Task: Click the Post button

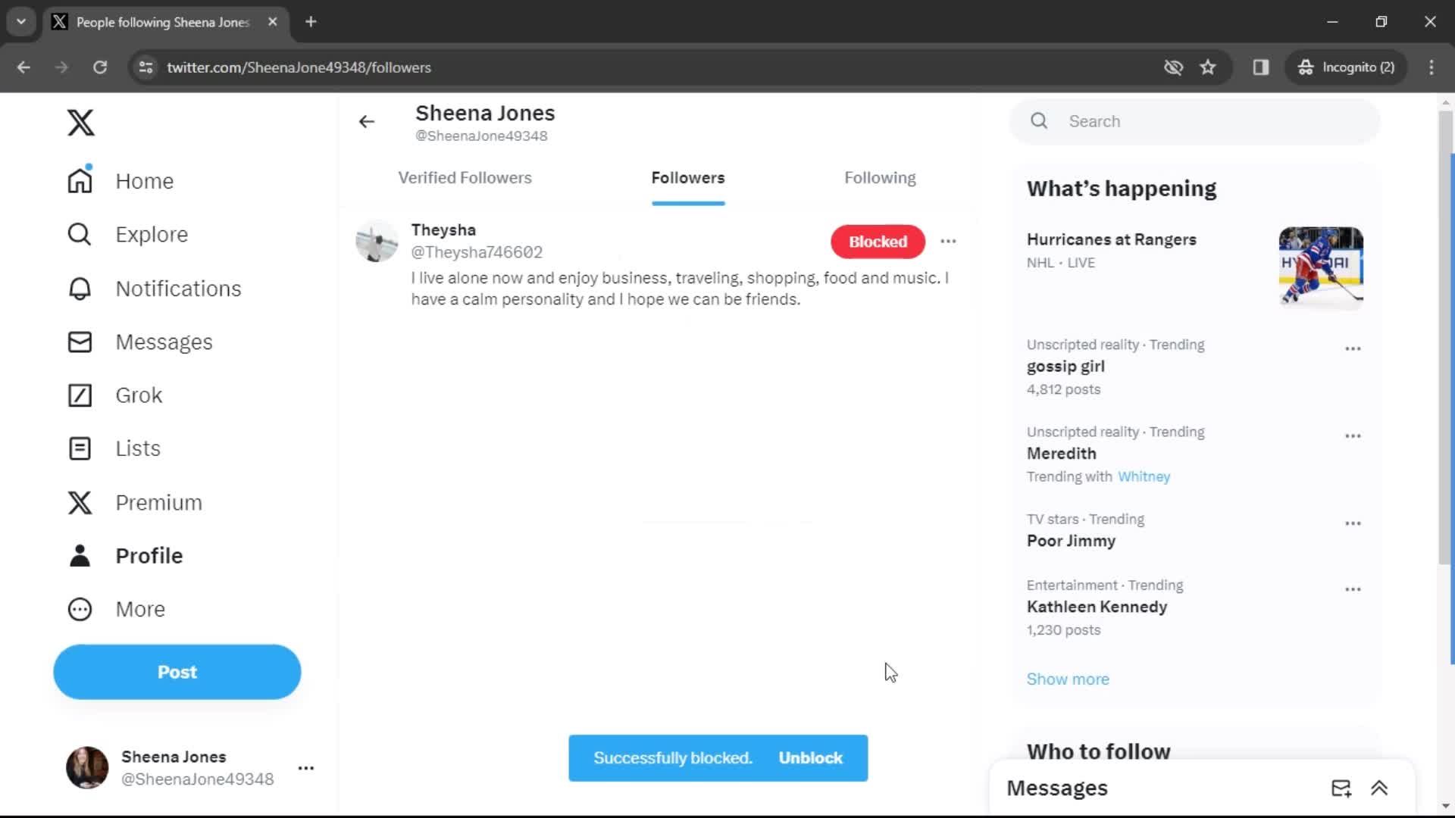Action: click(177, 671)
